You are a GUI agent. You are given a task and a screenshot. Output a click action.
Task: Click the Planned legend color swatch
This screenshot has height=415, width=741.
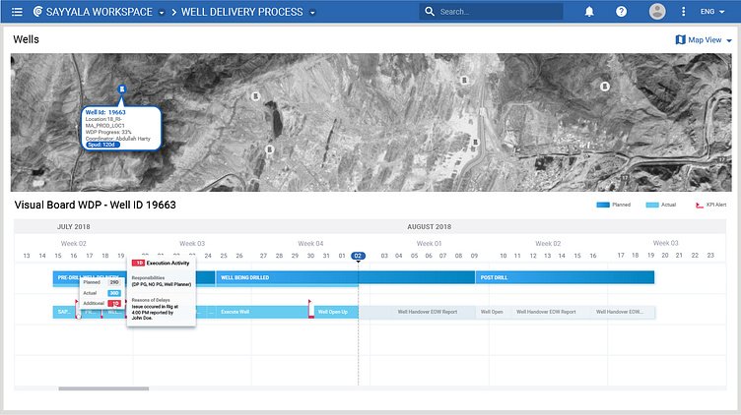coord(603,206)
